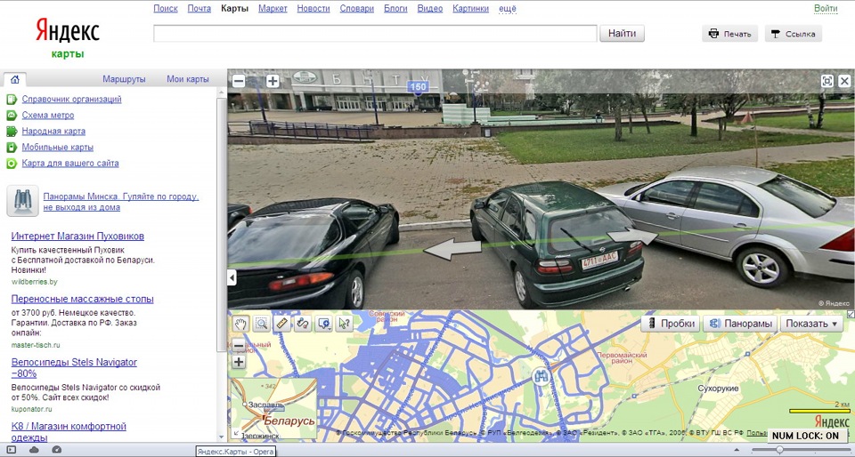The image size is (855, 457).
Task: Click the Найти search button
Action: point(623,33)
